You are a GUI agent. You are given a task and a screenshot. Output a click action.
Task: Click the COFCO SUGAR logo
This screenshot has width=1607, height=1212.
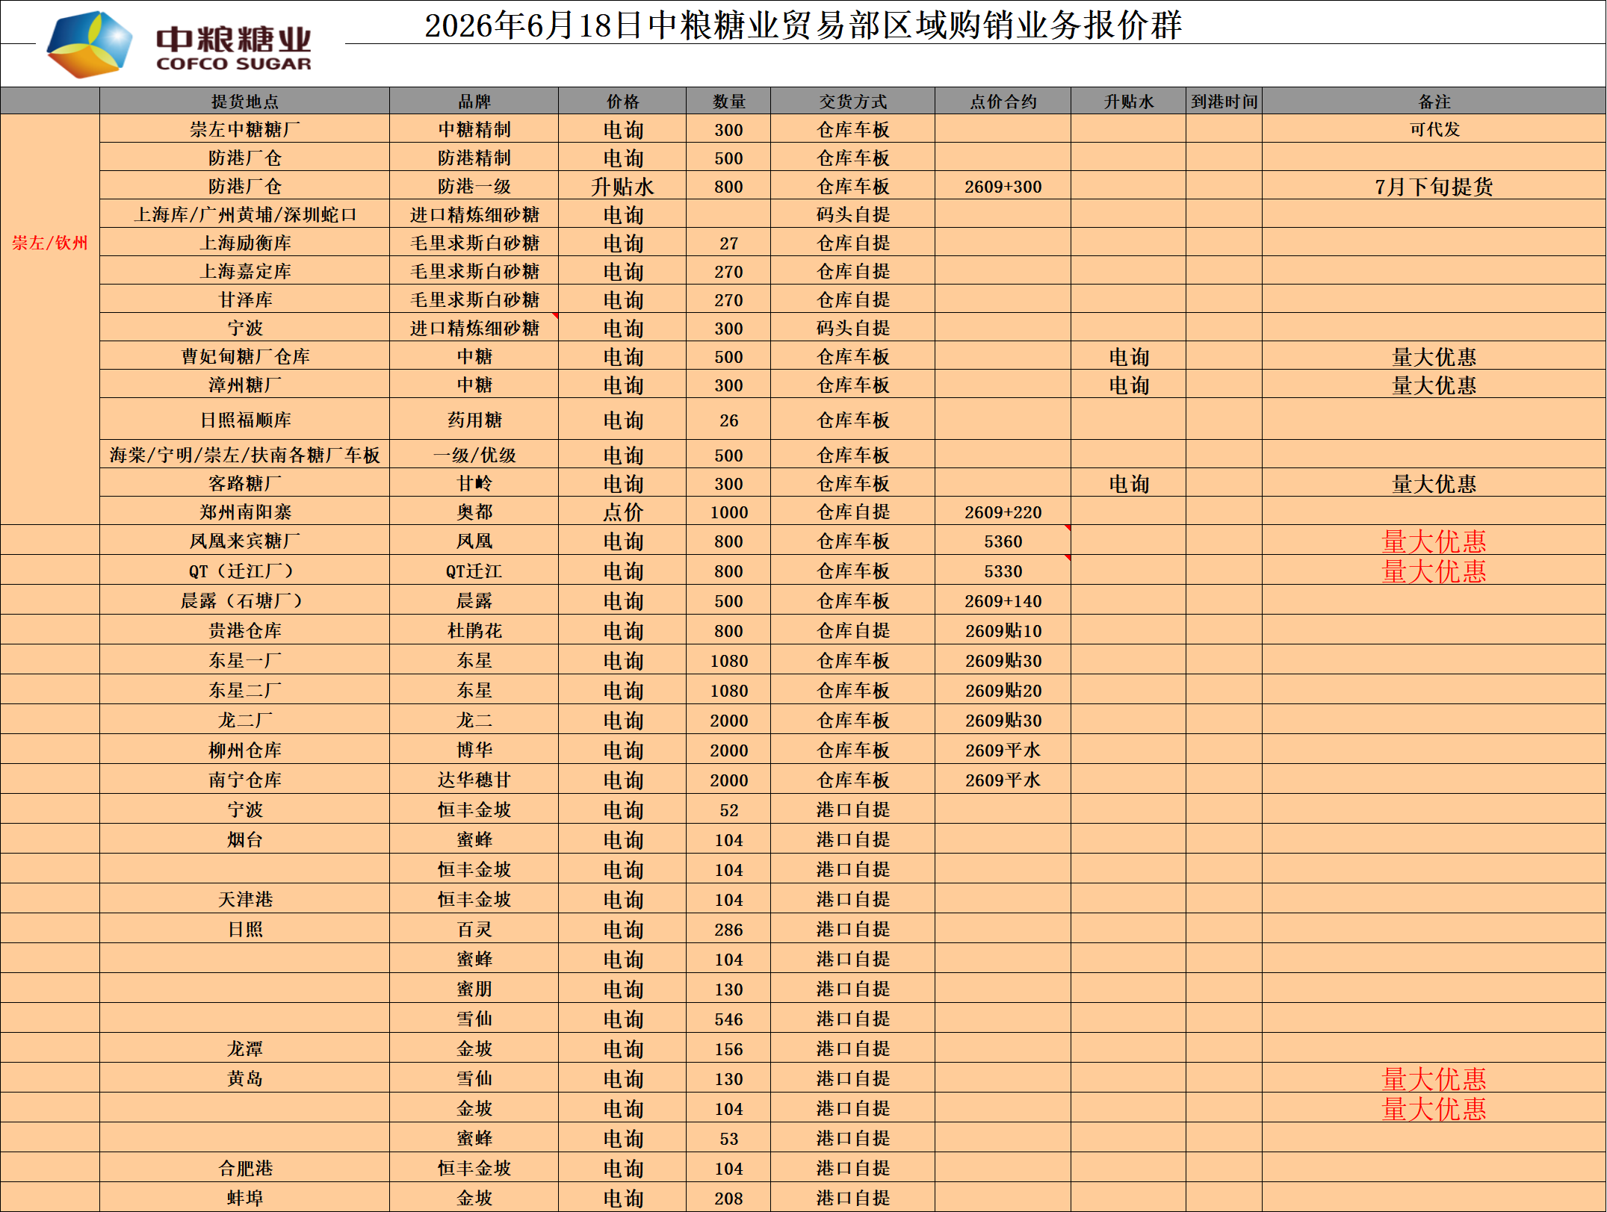[x=179, y=45]
